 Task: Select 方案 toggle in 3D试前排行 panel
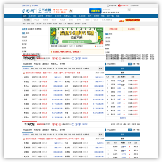pos(134,64)
